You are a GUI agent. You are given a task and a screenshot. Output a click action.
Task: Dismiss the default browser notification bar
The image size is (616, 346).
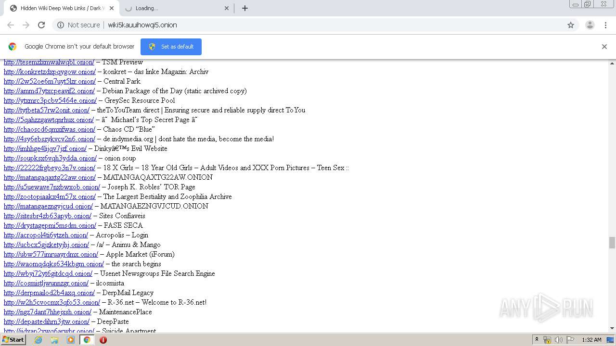[x=604, y=47]
